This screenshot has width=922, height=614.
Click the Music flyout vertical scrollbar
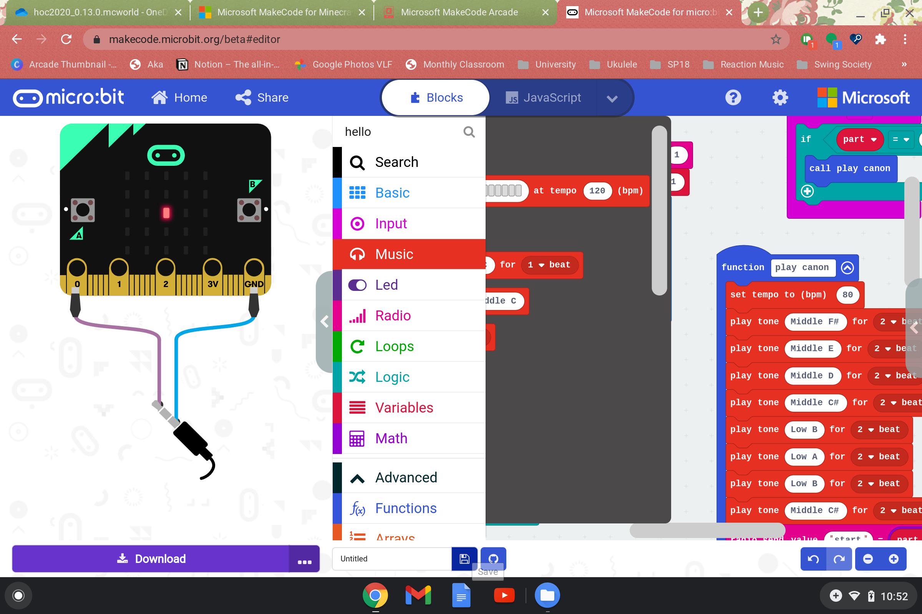(x=659, y=211)
